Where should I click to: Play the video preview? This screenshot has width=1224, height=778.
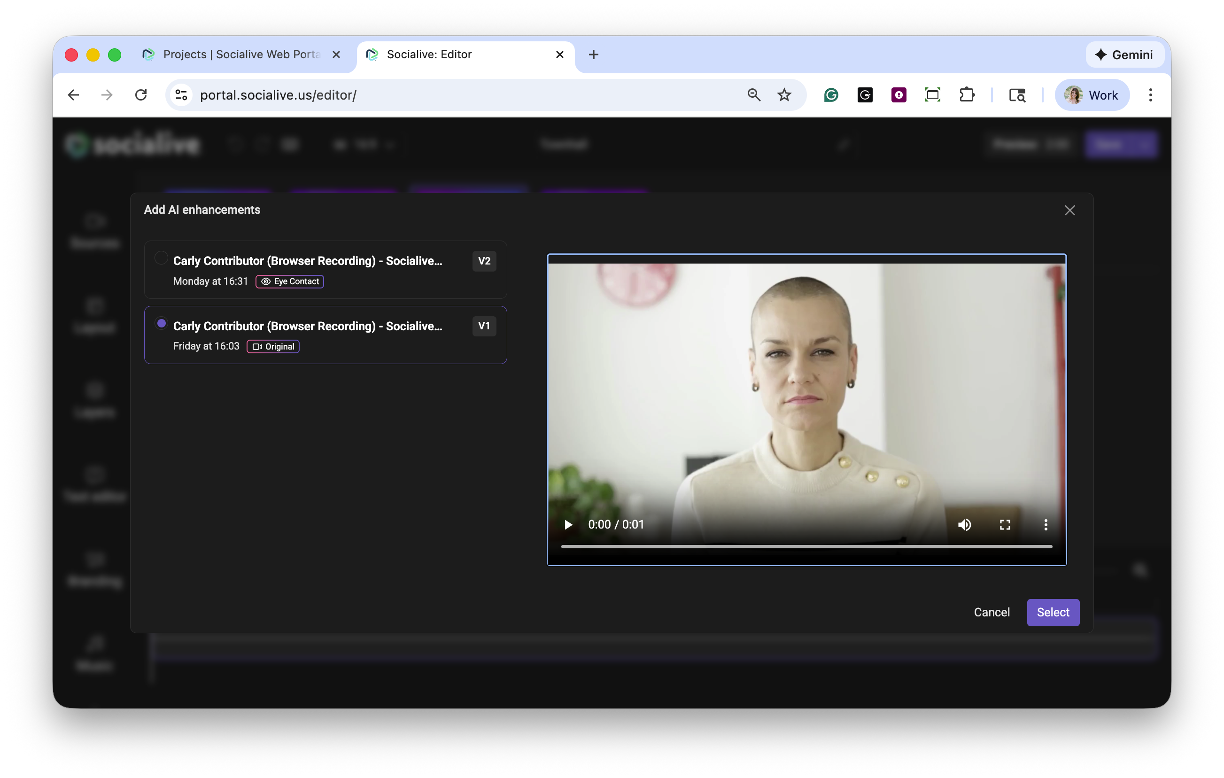[568, 524]
